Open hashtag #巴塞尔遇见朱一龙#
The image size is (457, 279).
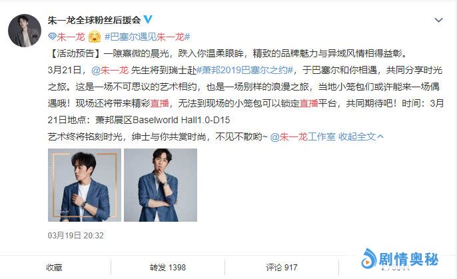147,37
